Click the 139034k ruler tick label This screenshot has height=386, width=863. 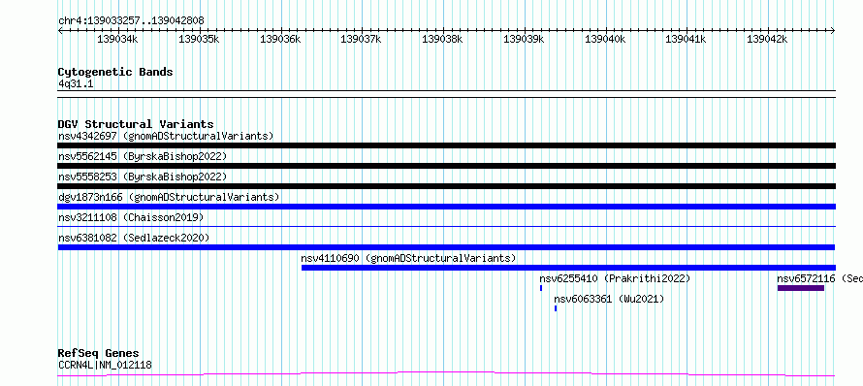coord(117,39)
